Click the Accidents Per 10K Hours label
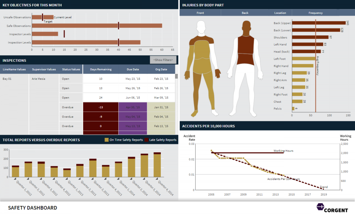Image resolution: width=355 pixels, height=214 pixels. 284,179
